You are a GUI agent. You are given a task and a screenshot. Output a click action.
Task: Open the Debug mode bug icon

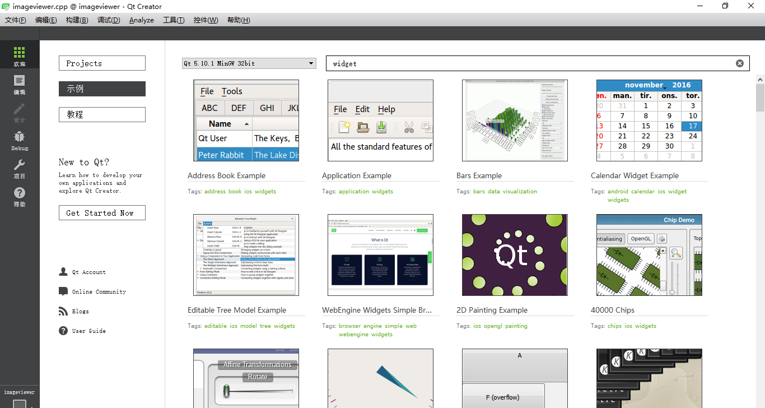click(20, 140)
